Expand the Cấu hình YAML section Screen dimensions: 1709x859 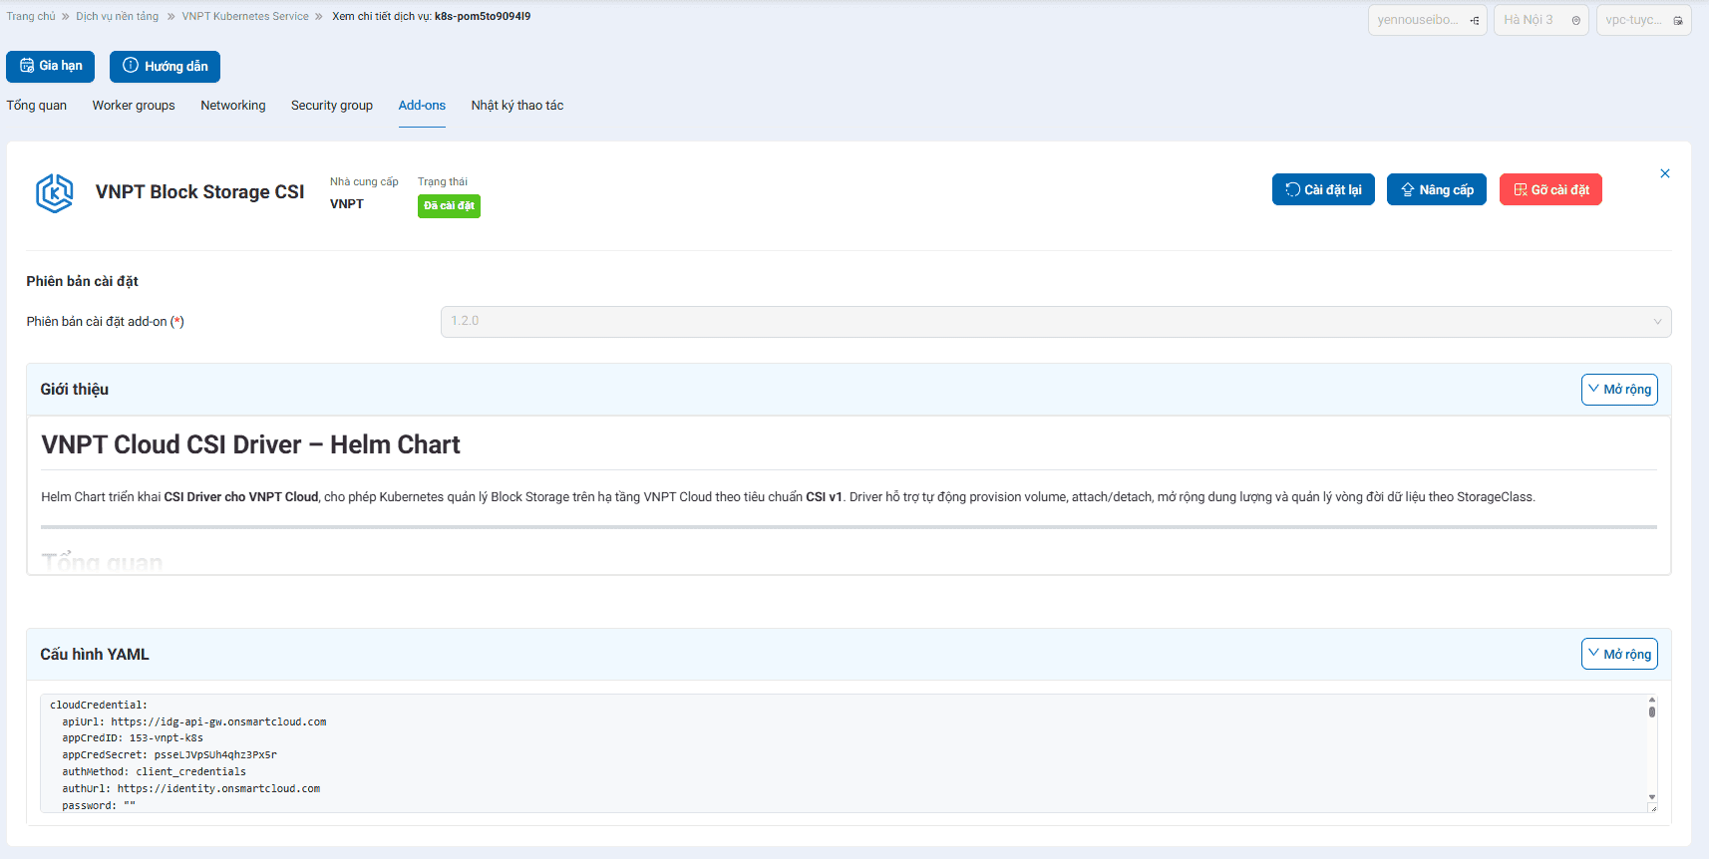click(1618, 655)
